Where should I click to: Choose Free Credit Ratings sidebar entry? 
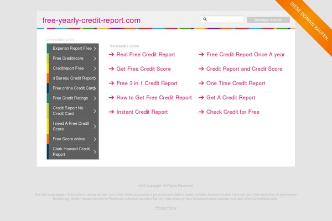72,98
